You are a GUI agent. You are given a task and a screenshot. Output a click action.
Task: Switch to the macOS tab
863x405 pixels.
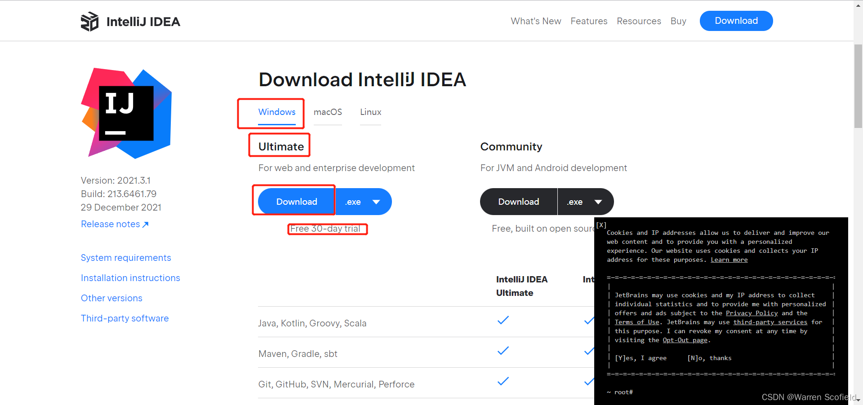328,112
